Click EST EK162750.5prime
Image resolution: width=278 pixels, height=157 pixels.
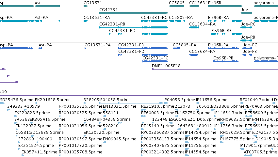[192, 113]
